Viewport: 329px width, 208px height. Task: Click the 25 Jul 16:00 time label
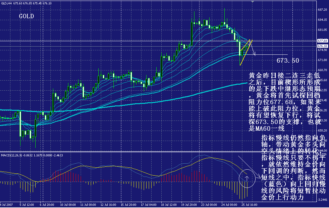pyautogui.click(x=249, y=205)
